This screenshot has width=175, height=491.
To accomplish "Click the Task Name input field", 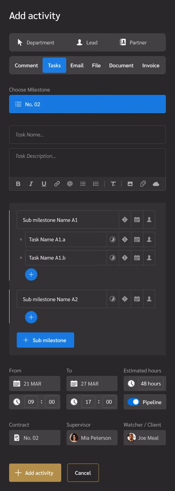I will point(87,135).
